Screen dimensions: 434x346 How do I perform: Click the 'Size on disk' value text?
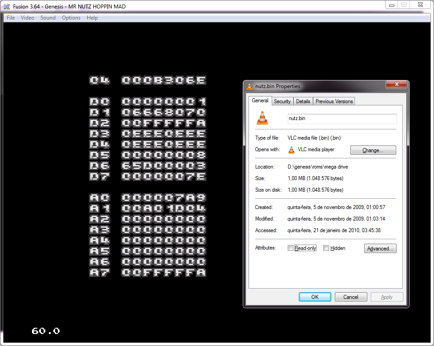click(316, 190)
